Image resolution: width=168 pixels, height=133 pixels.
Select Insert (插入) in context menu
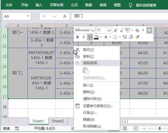pyautogui.click(x=97, y=85)
